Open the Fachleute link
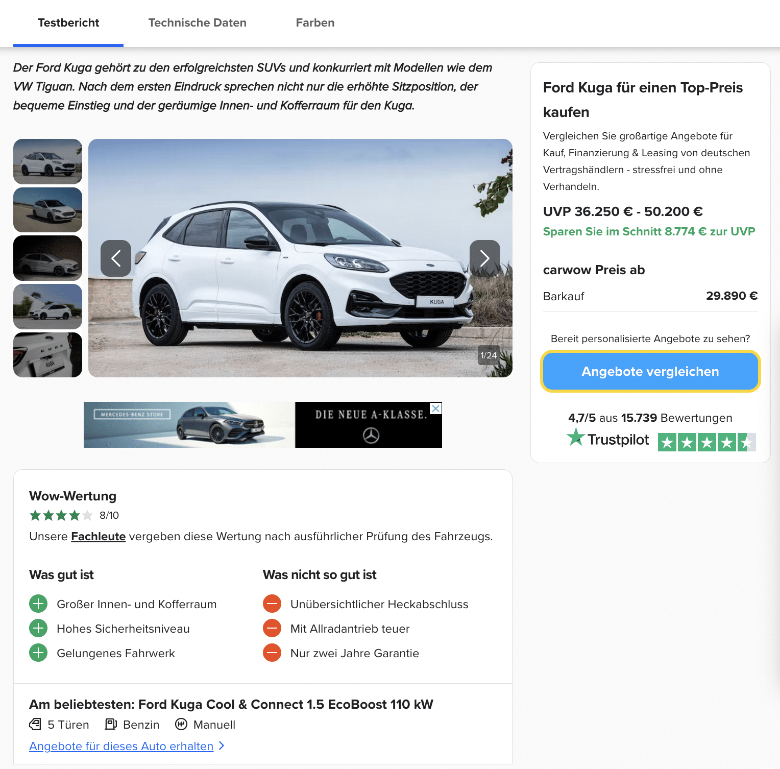 coord(98,536)
